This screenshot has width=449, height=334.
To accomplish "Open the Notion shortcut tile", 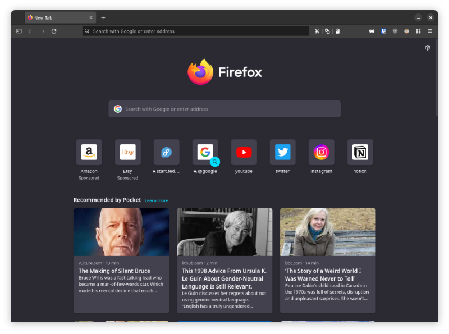I will 360,152.
